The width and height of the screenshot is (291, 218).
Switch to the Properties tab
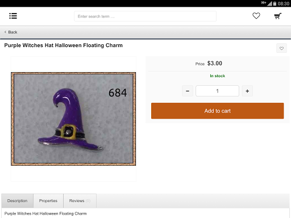pyautogui.click(x=48, y=201)
